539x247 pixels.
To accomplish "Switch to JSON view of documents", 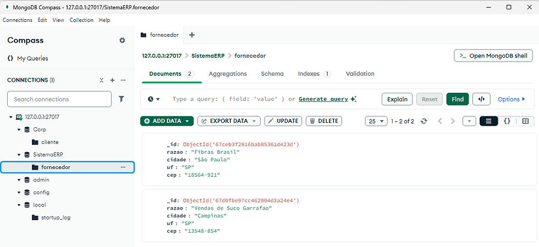I will (x=507, y=121).
